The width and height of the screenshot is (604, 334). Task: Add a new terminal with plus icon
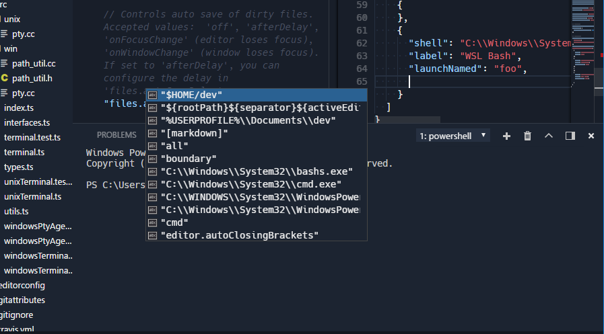click(506, 136)
